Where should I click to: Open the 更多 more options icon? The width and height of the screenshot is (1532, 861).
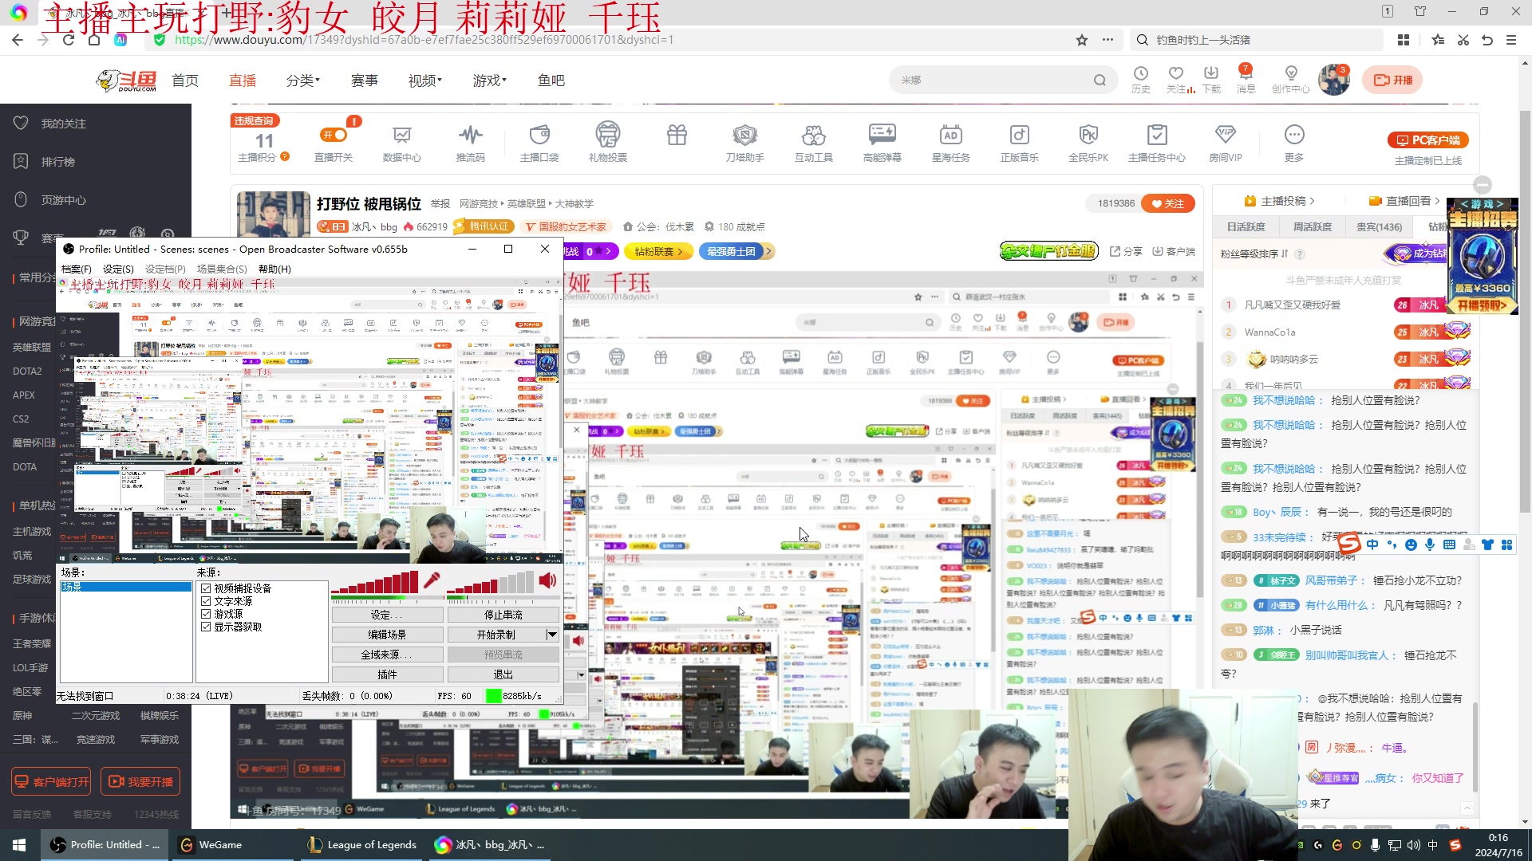tap(1293, 142)
